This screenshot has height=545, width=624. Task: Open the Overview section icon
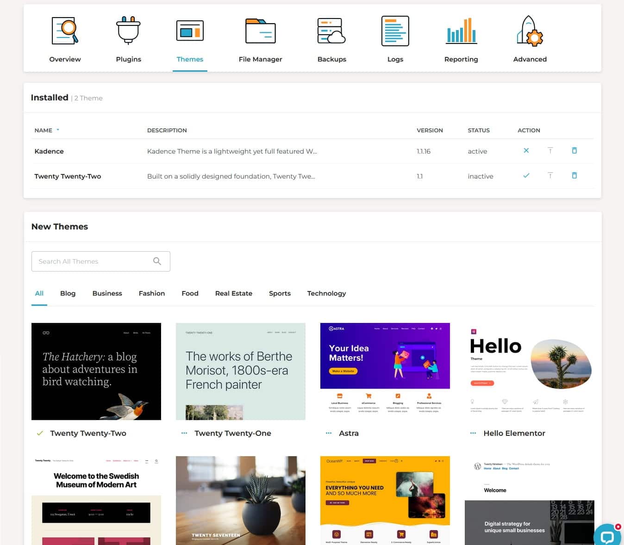65,31
